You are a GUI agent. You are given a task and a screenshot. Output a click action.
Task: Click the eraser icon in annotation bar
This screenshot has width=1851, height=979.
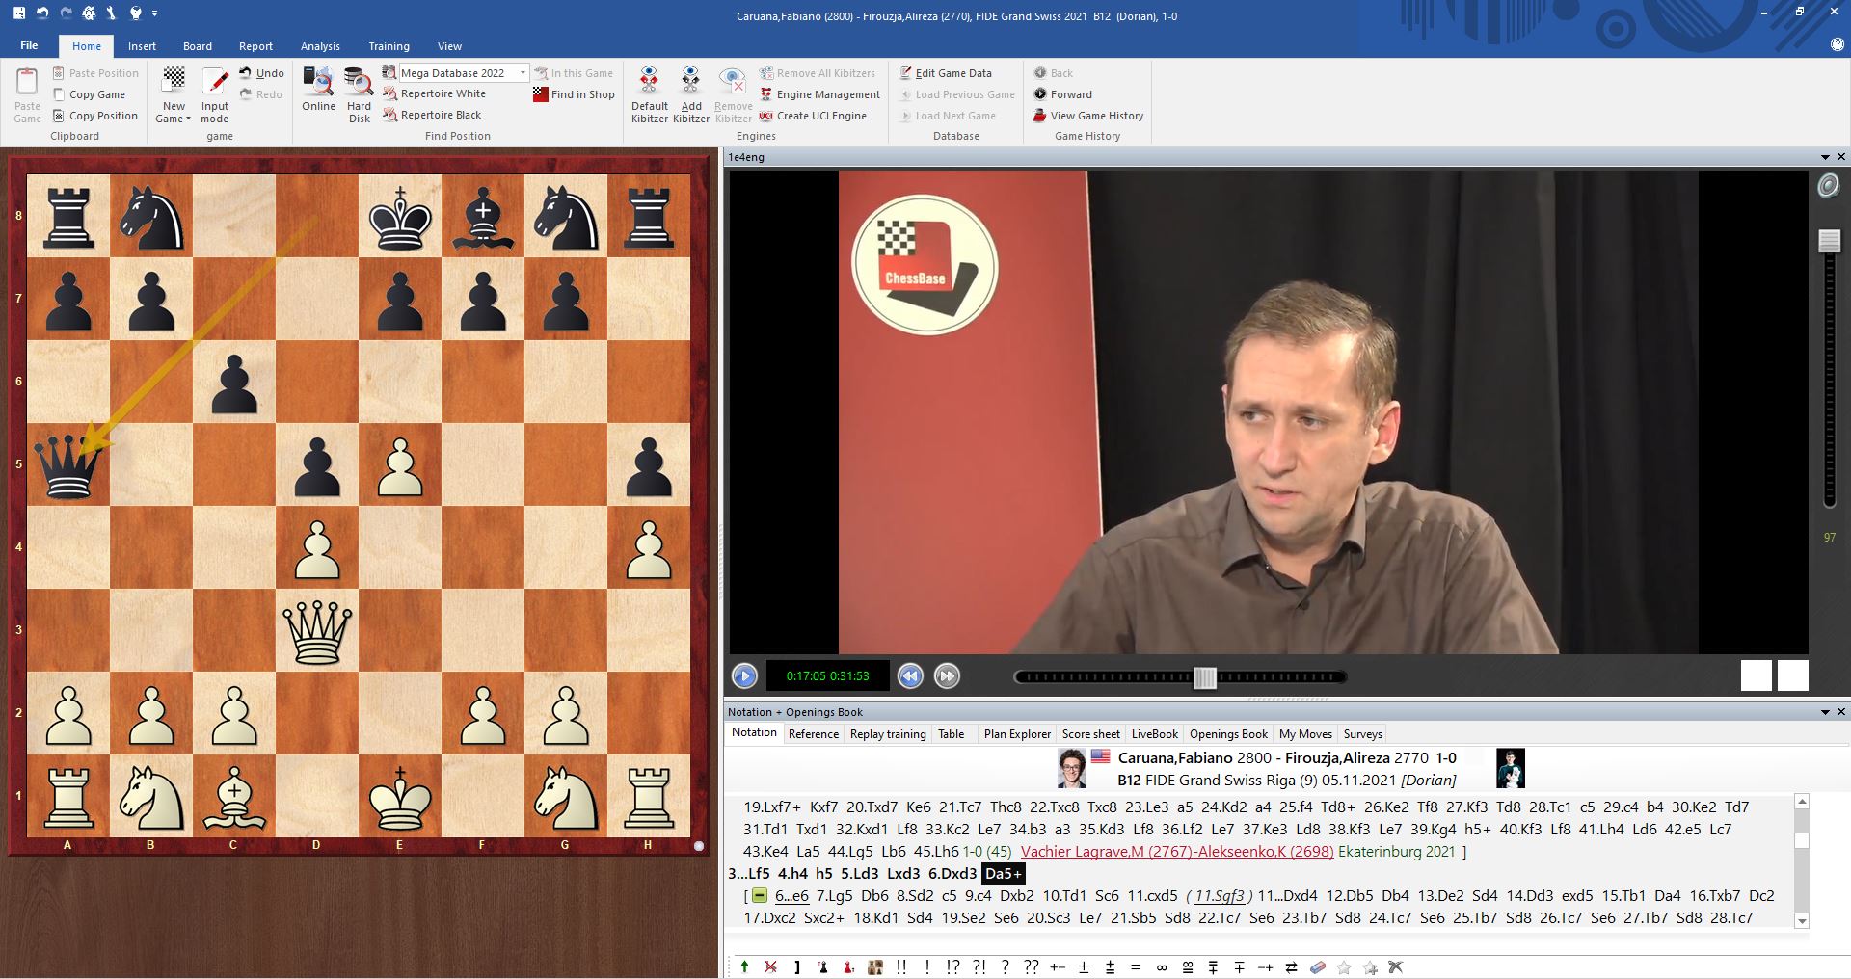point(1318,967)
